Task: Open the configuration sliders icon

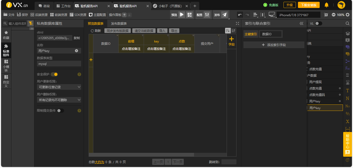Action: coord(207,15)
